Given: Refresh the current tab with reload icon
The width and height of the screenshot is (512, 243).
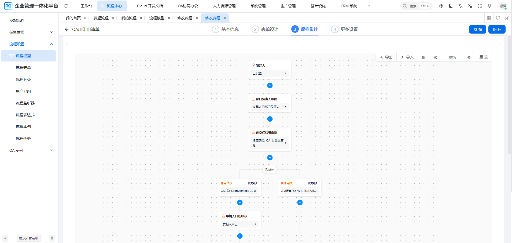Looking at the screenshot, I should (x=498, y=18).
